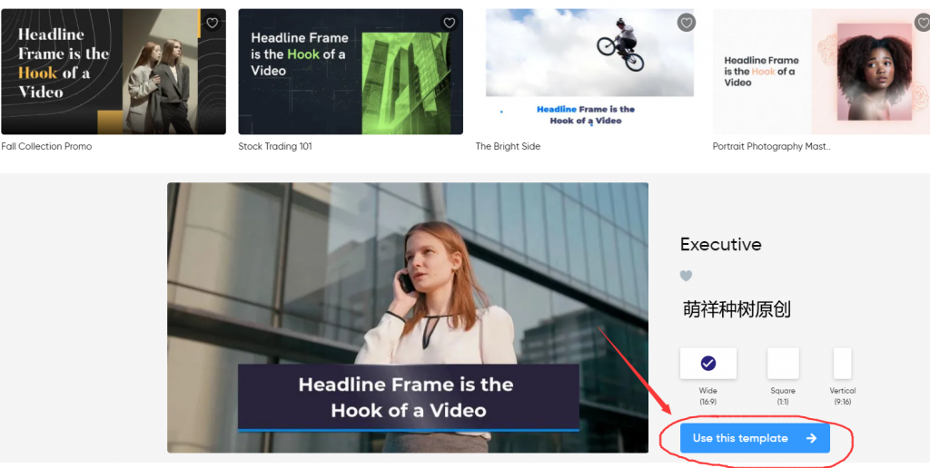Click the Executive template name heading
The height and width of the screenshot is (468, 930).
point(721,244)
